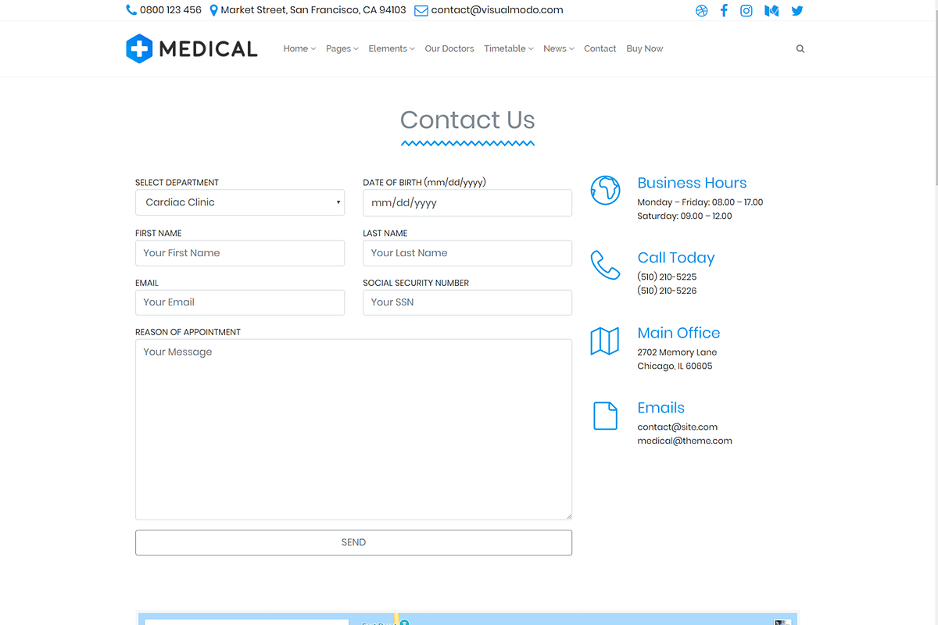Click the contact@visualmodo.com email link
The width and height of the screenshot is (938, 625).
497,10
